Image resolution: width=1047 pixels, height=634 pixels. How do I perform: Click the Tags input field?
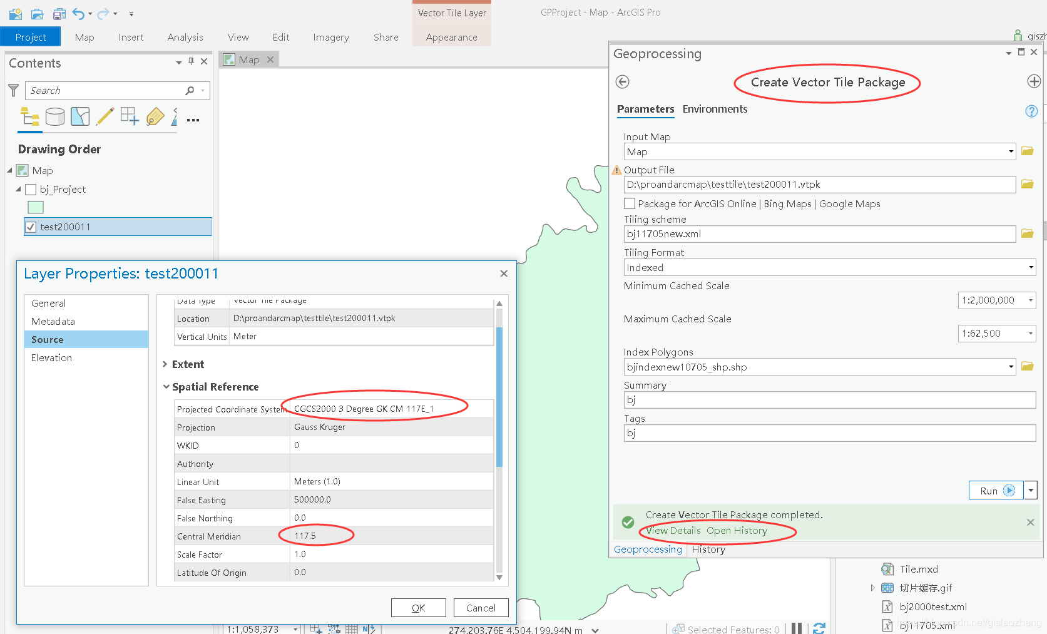pyautogui.click(x=830, y=433)
